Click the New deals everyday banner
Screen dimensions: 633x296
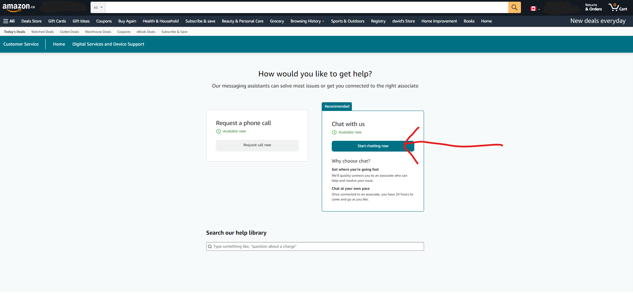tap(598, 21)
